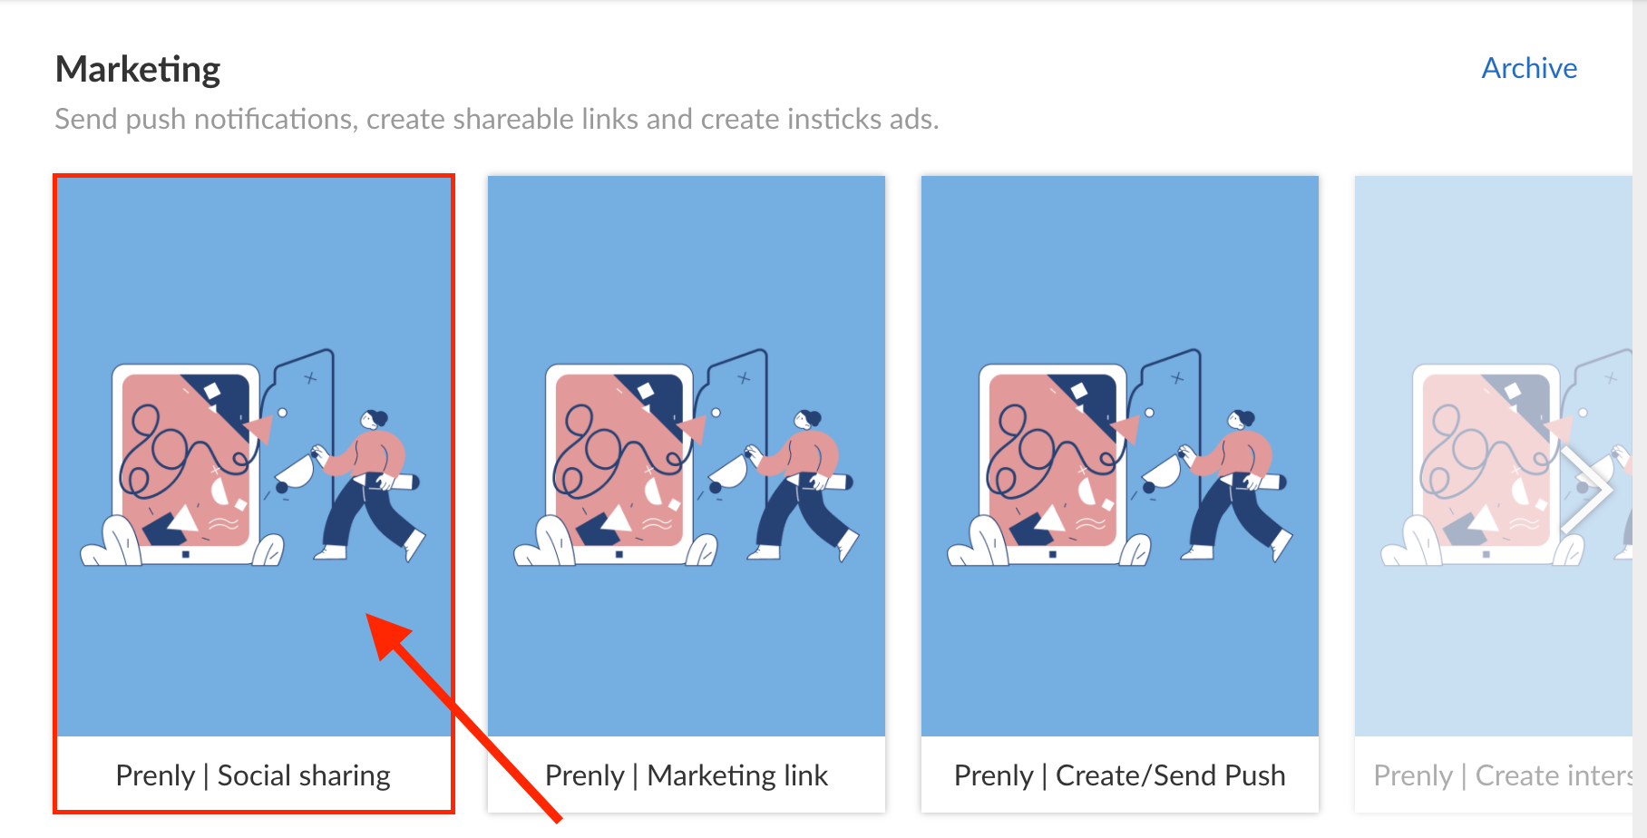The height and width of the screenshot is (838, 1647).
Task: Click faded tablet illustration in Create interstitial card
Action: click(x=1486, y=464)
